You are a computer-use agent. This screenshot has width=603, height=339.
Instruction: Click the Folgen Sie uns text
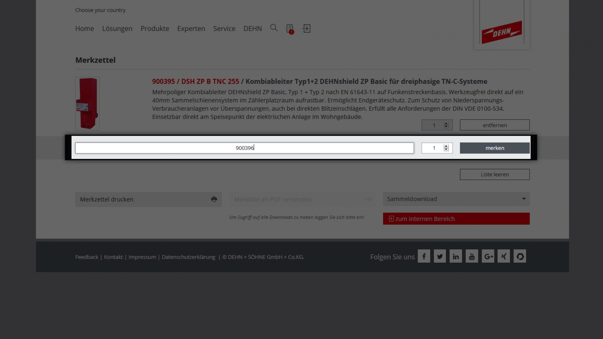click(392, 257)
